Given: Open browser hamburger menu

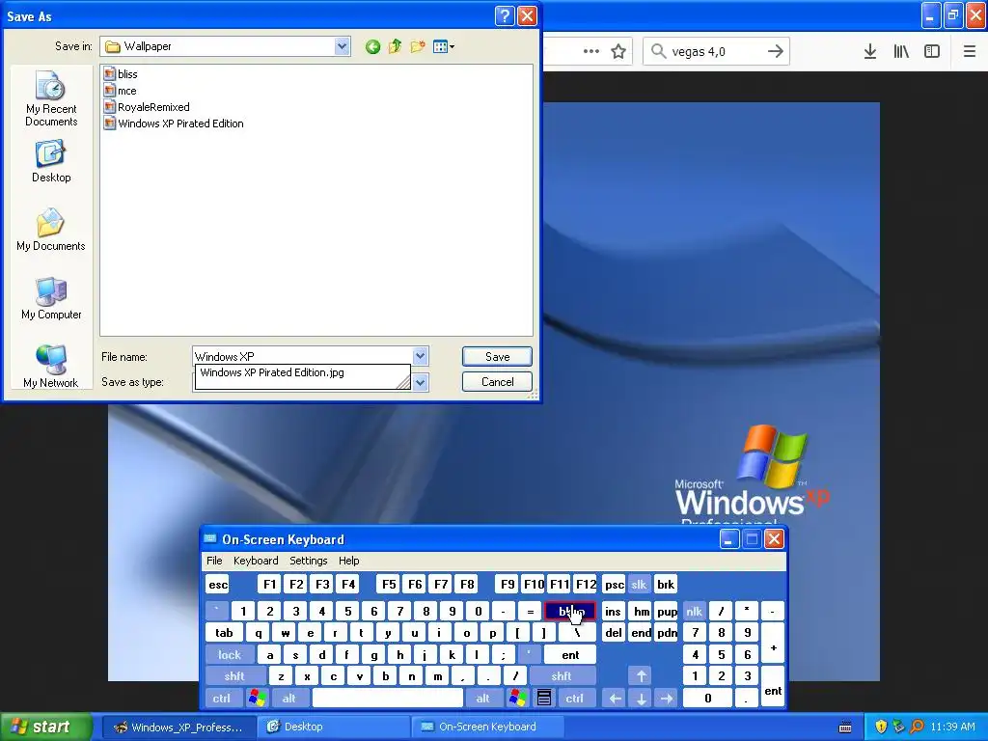Looking at the screenshot, I should (970, 52).
